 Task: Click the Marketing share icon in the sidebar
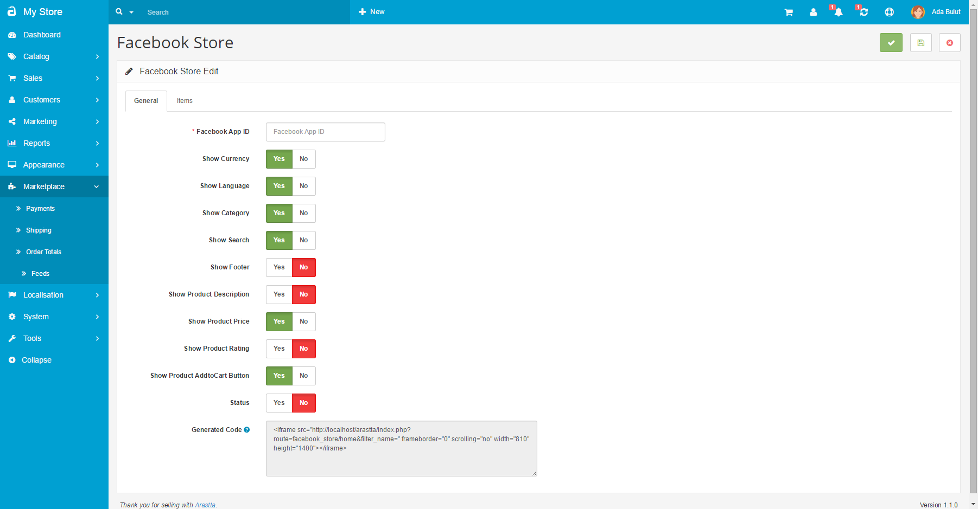pos(12,121)
